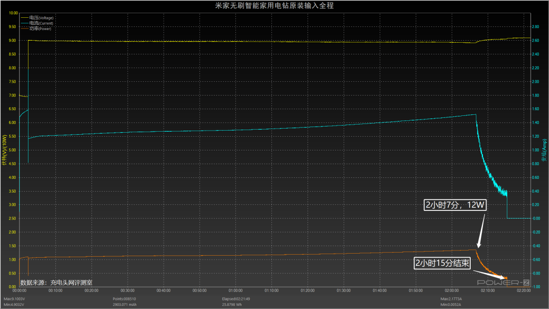Image resolution: width=549 pixels, height=309 pixels.
Task: Click the 00:00:00 time axis label
Action: [20, 291]
